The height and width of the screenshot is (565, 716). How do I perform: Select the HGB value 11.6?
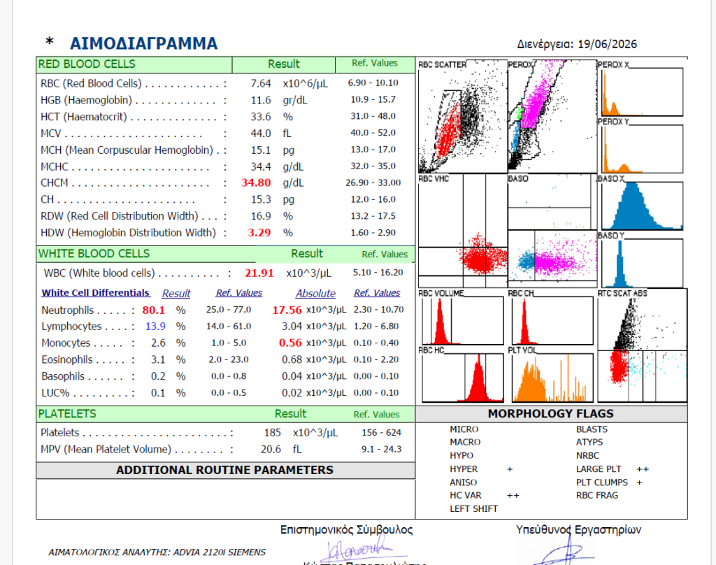click(x=261, y=100)
